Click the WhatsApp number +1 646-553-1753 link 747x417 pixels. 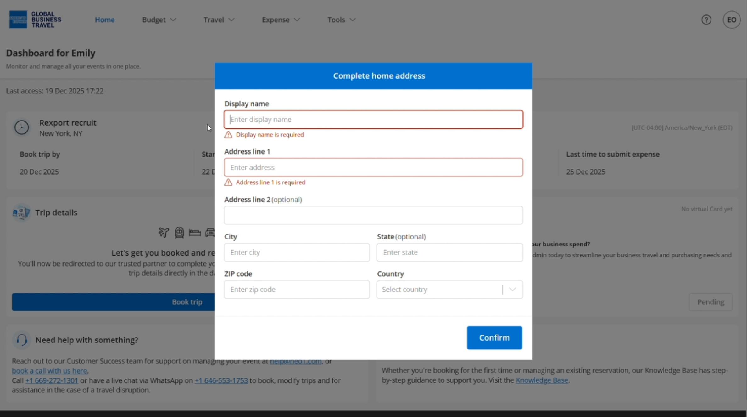pos(221,380)
